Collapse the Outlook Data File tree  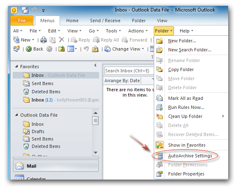(x=16, y=115)
